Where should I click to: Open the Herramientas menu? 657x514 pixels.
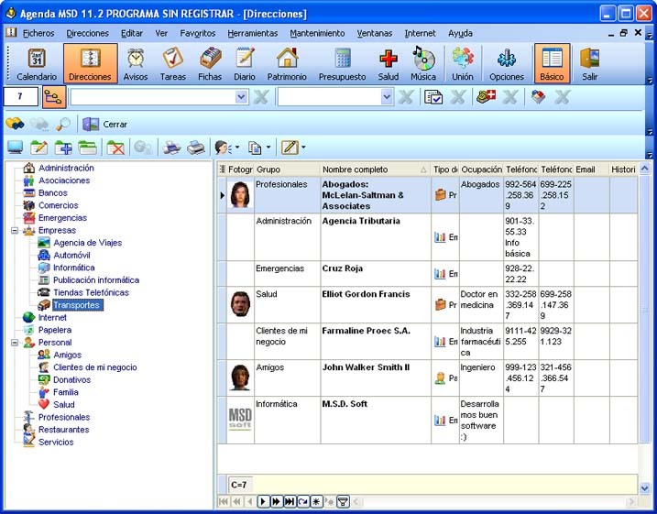253,33
